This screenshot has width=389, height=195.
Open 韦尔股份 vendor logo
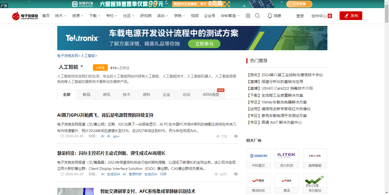click(x=315, y=181)
